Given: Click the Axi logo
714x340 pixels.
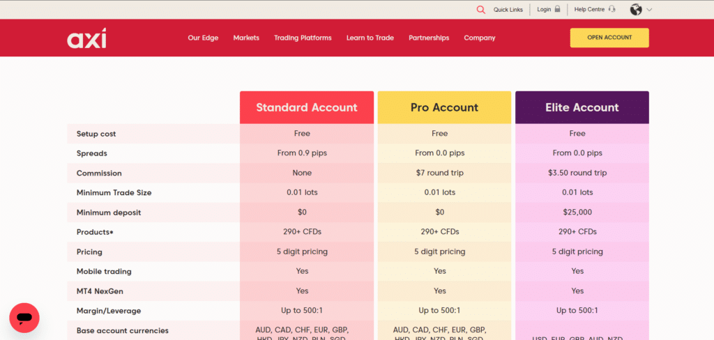Looking at the screenshot, I should pyautogui.click(x=86, y=38).
